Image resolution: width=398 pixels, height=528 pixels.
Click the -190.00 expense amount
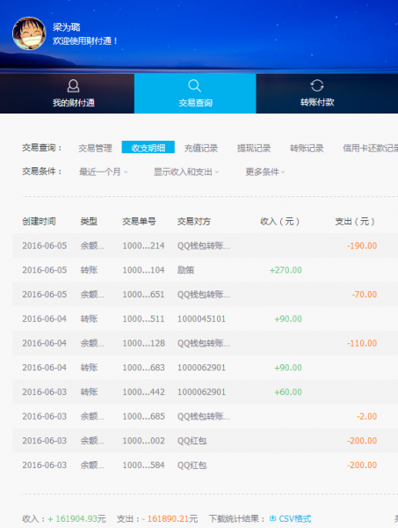click(362, 246)
